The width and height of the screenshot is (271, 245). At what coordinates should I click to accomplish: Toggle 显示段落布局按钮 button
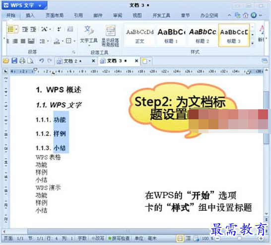coord(110,36)
